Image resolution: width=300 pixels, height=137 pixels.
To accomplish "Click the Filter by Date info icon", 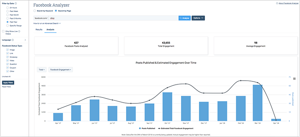I will click(16, 3).
